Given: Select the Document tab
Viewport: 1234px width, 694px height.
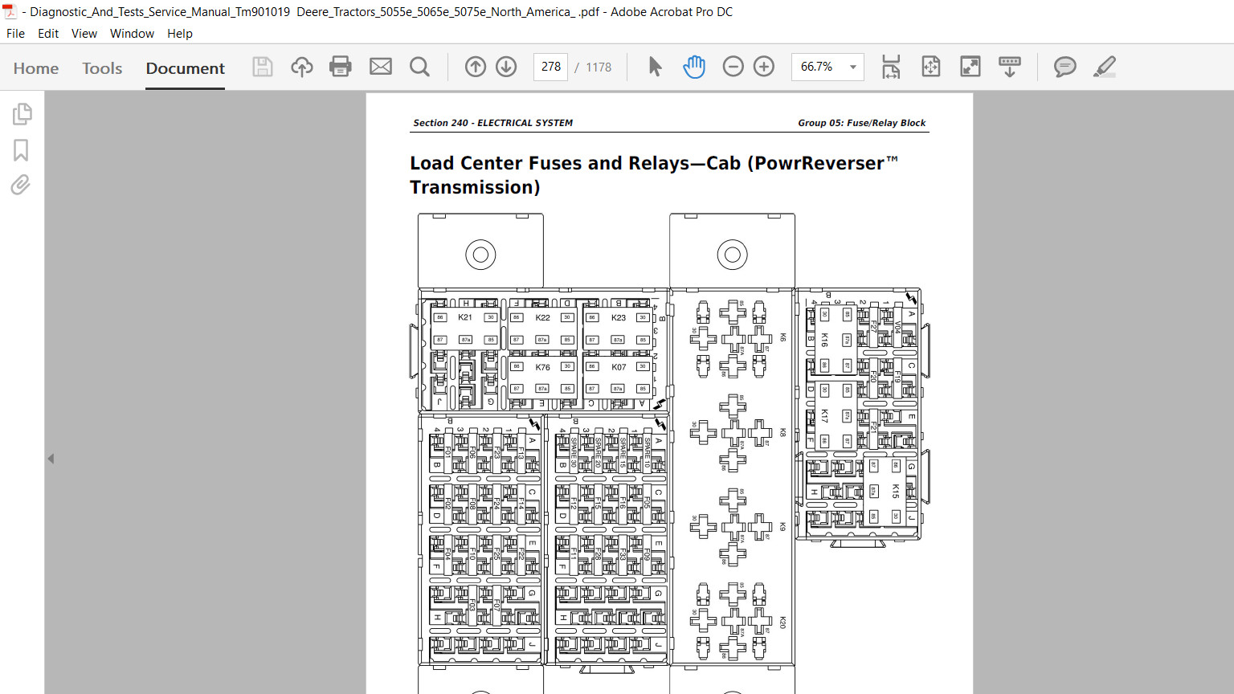Looking at the screenshot, I should pos(186,68).
